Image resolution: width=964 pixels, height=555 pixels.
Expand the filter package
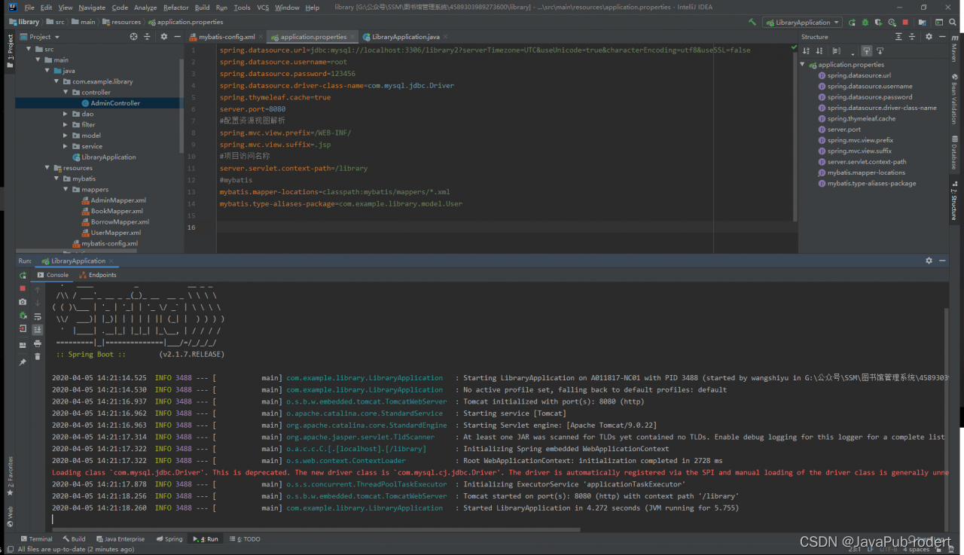coord(66,124)
